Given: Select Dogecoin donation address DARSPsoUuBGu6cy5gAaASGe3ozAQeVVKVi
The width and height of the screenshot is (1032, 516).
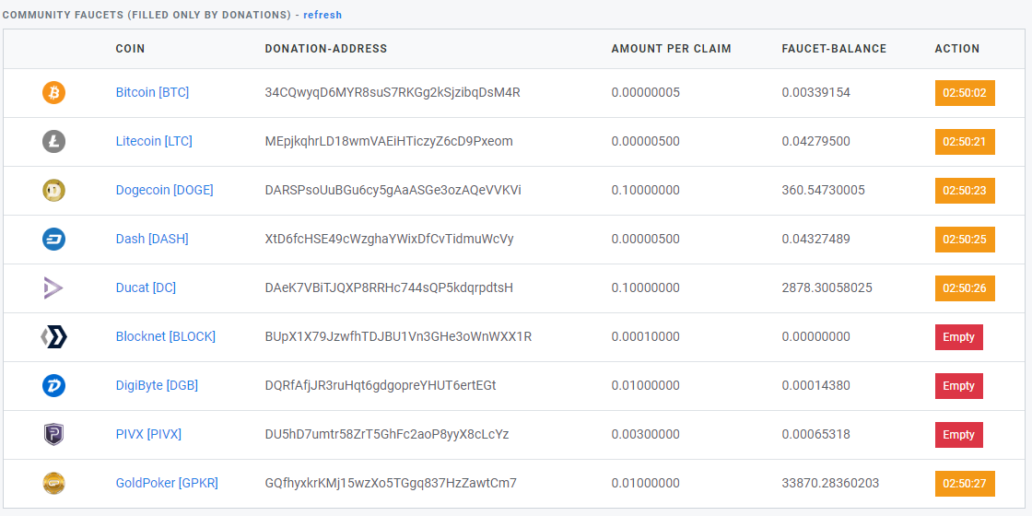Looking at the screenshot, I should (393, 190).
